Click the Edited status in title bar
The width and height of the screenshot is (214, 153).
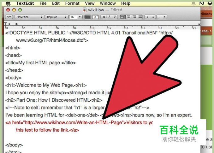[116, 10]
